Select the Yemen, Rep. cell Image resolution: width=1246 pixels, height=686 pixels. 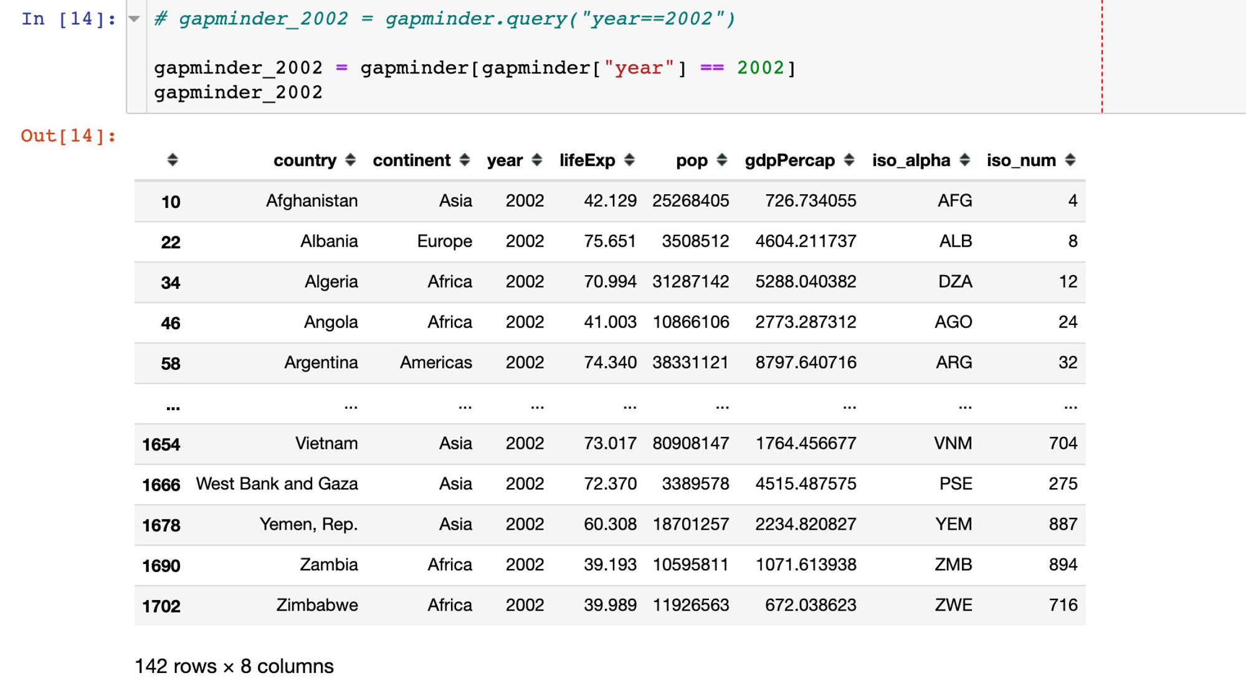tap(308, 525)
